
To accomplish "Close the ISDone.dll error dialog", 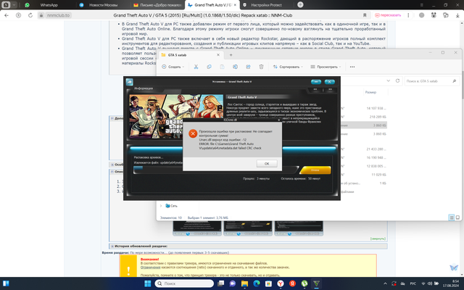I will pyautogui.click(x=278, y=120).
